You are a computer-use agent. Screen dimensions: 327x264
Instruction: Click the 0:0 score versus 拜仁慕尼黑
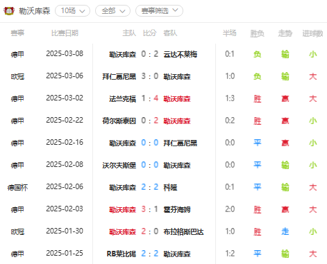pyautogui.click(x=150, y=143)
